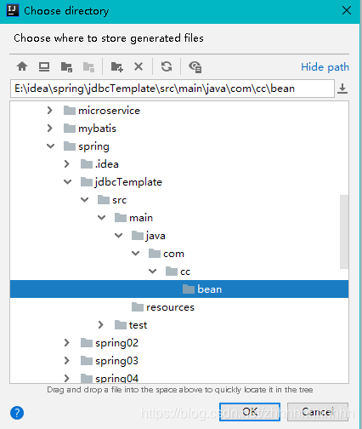Viewport: 362px width, 429px height.
Task: Select the .idea tree row
Action: (179, 164)
